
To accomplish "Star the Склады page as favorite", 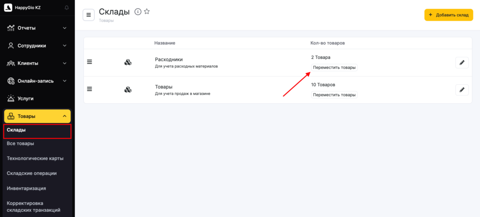I will pos(147,12).
